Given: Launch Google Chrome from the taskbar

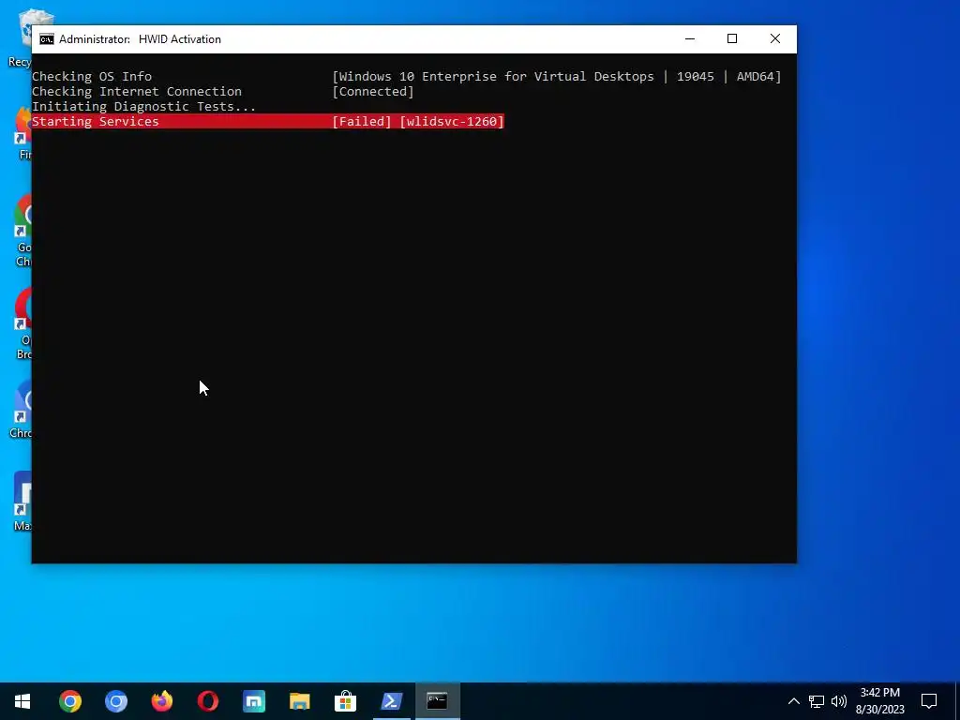Looking at the screenshot, I should [69, 701].
